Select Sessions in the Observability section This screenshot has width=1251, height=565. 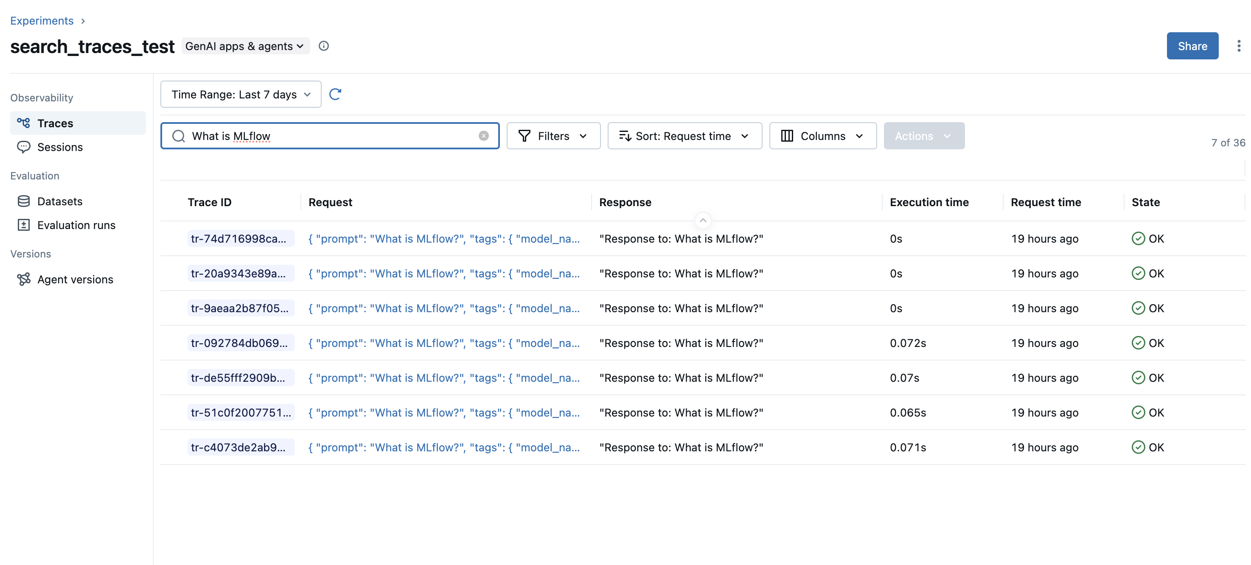pos(60,147)
